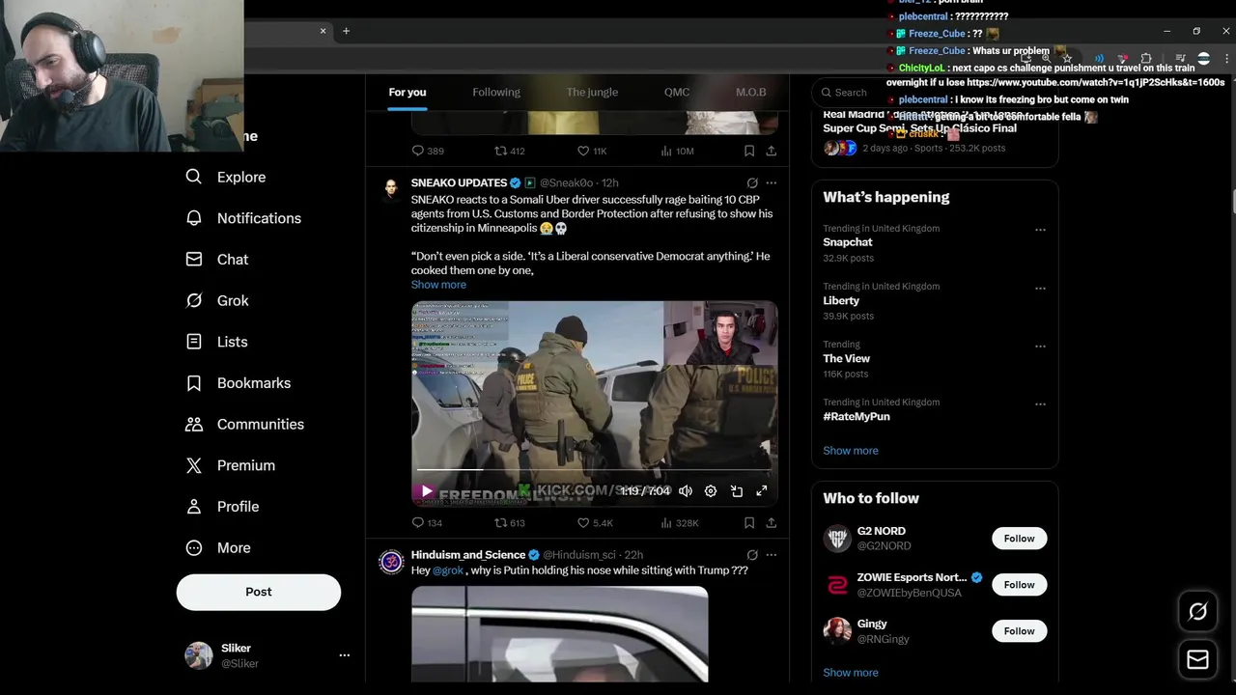Open Explore in the sidebar

(x=226, y=177)
